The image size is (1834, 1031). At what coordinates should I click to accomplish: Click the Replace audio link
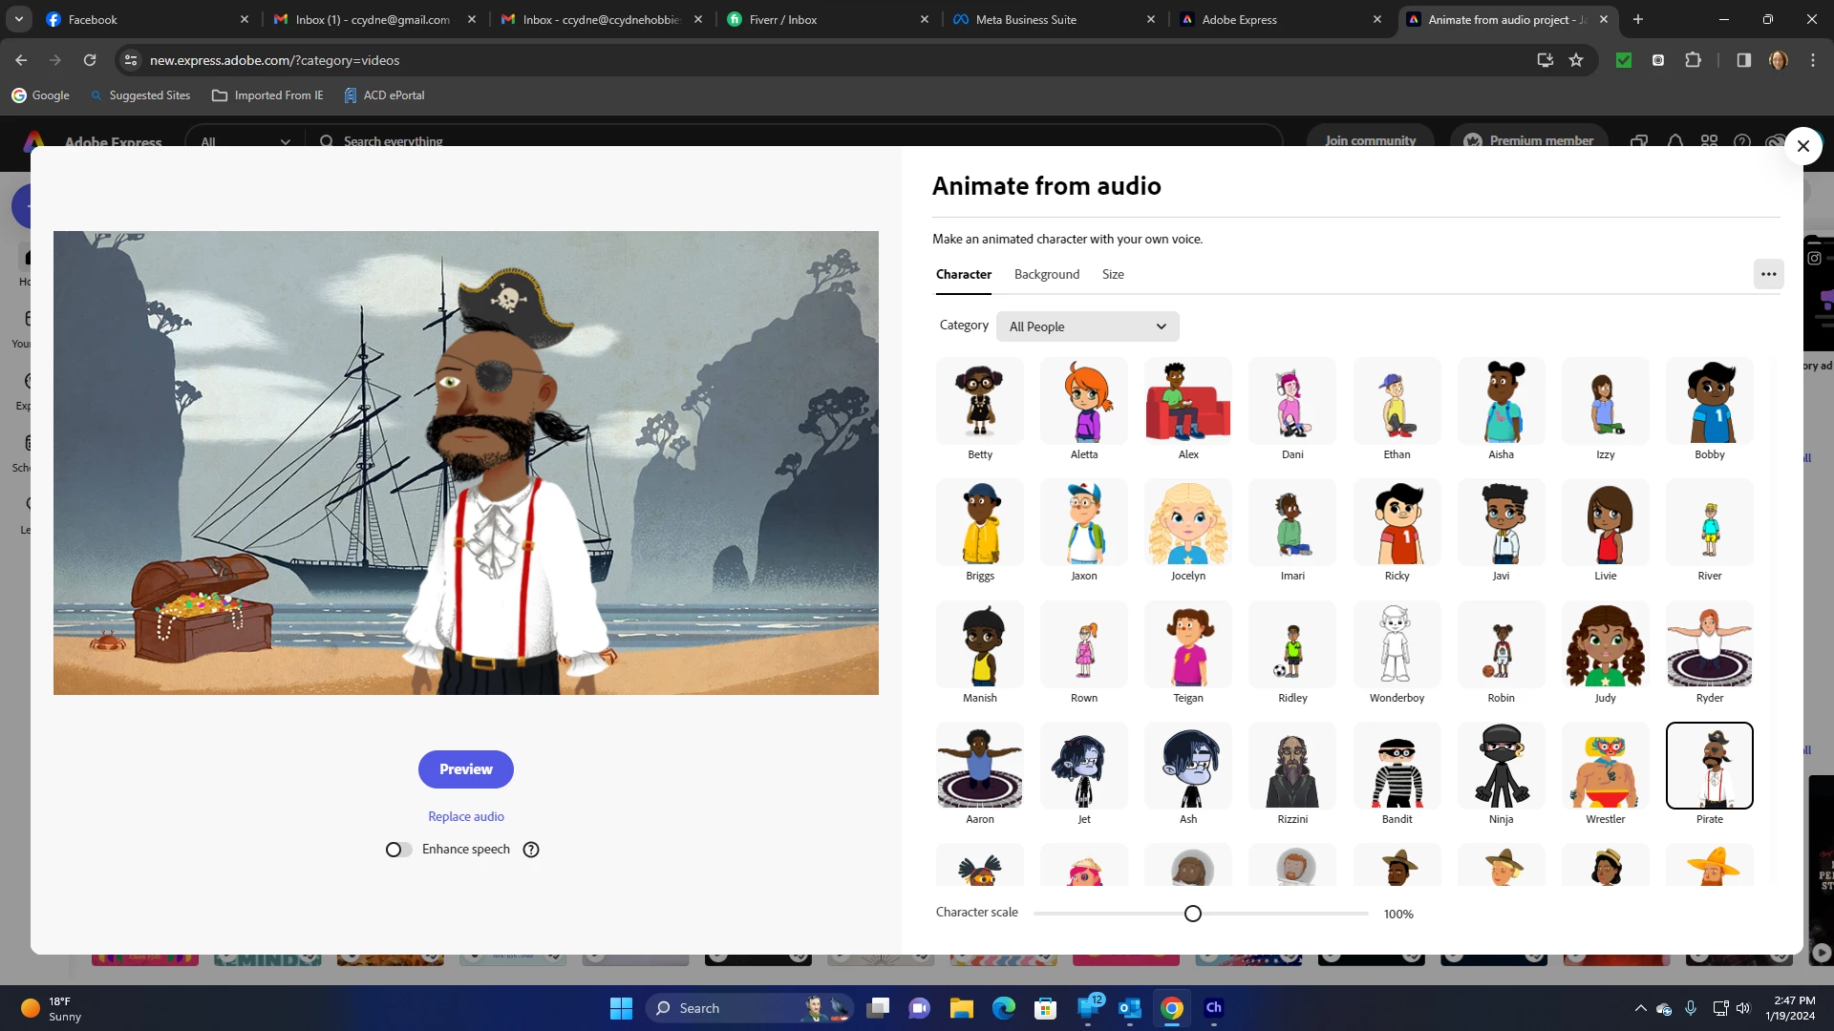pos(466,816)
